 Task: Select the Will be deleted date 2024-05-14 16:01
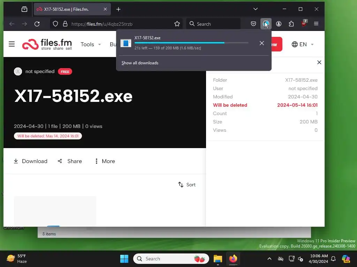tap(297, 105)
